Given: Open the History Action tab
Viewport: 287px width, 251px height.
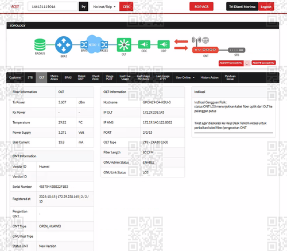Looking at the screenshot, I should coord(210,78).
